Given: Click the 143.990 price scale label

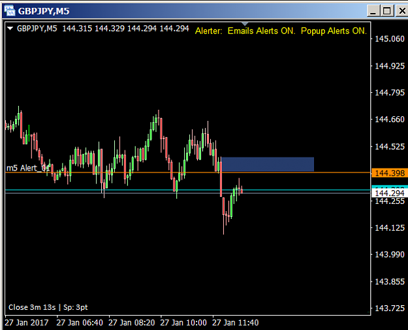Looking at the screenshot, I should point(390,254).
